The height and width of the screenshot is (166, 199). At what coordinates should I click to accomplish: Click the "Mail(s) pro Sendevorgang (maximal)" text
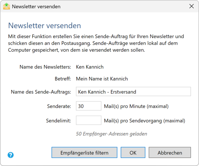coord(144,121)
